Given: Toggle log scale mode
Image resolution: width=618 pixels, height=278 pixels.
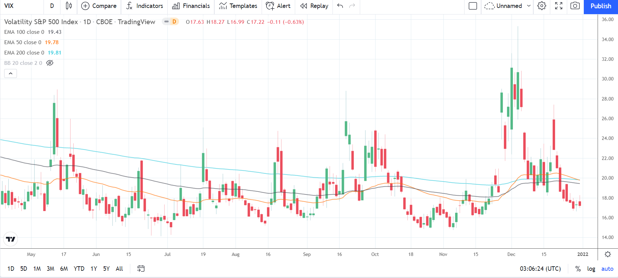Looking at the screenshot, I should click(591, 269).
